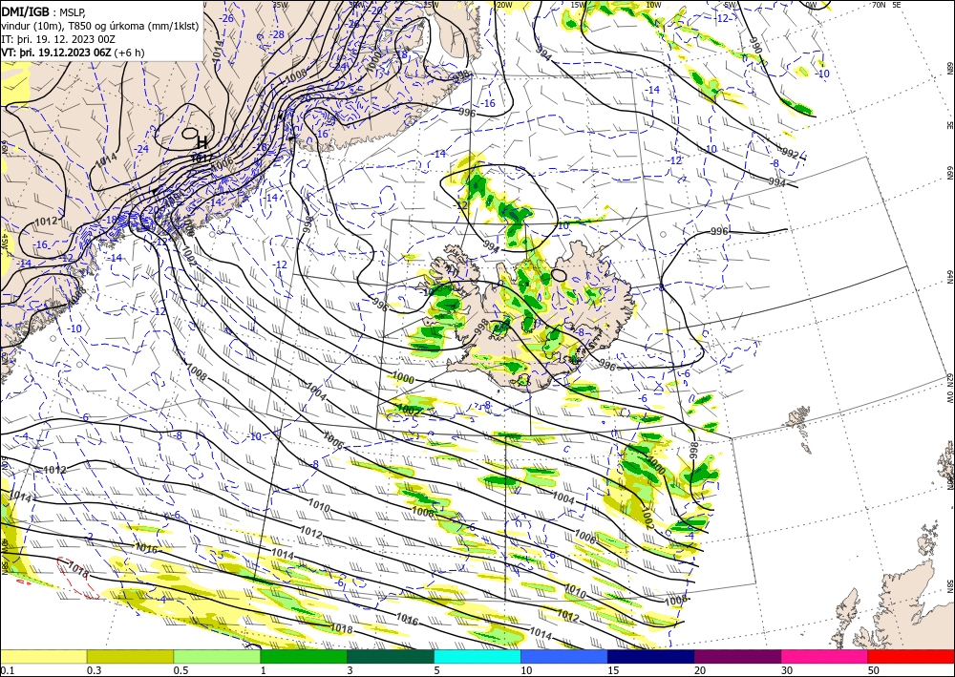
Task: Click the -26 temperature label
Action: 226,18
